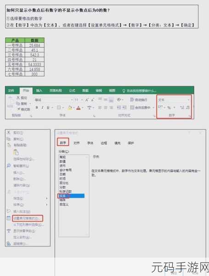Open the number group dialog launcher arrow
The image size is (209, 276).
tap(189, 116)
